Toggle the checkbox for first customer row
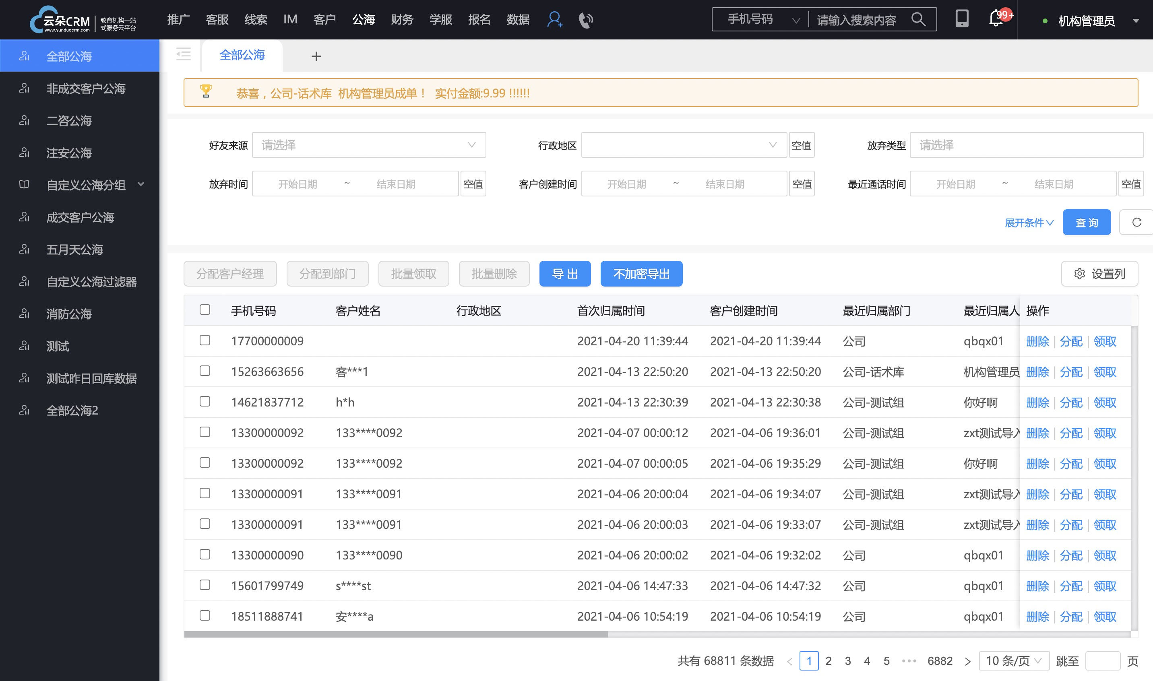Image resolution: width=1153 pixels, height=681 pixels. 205,340
